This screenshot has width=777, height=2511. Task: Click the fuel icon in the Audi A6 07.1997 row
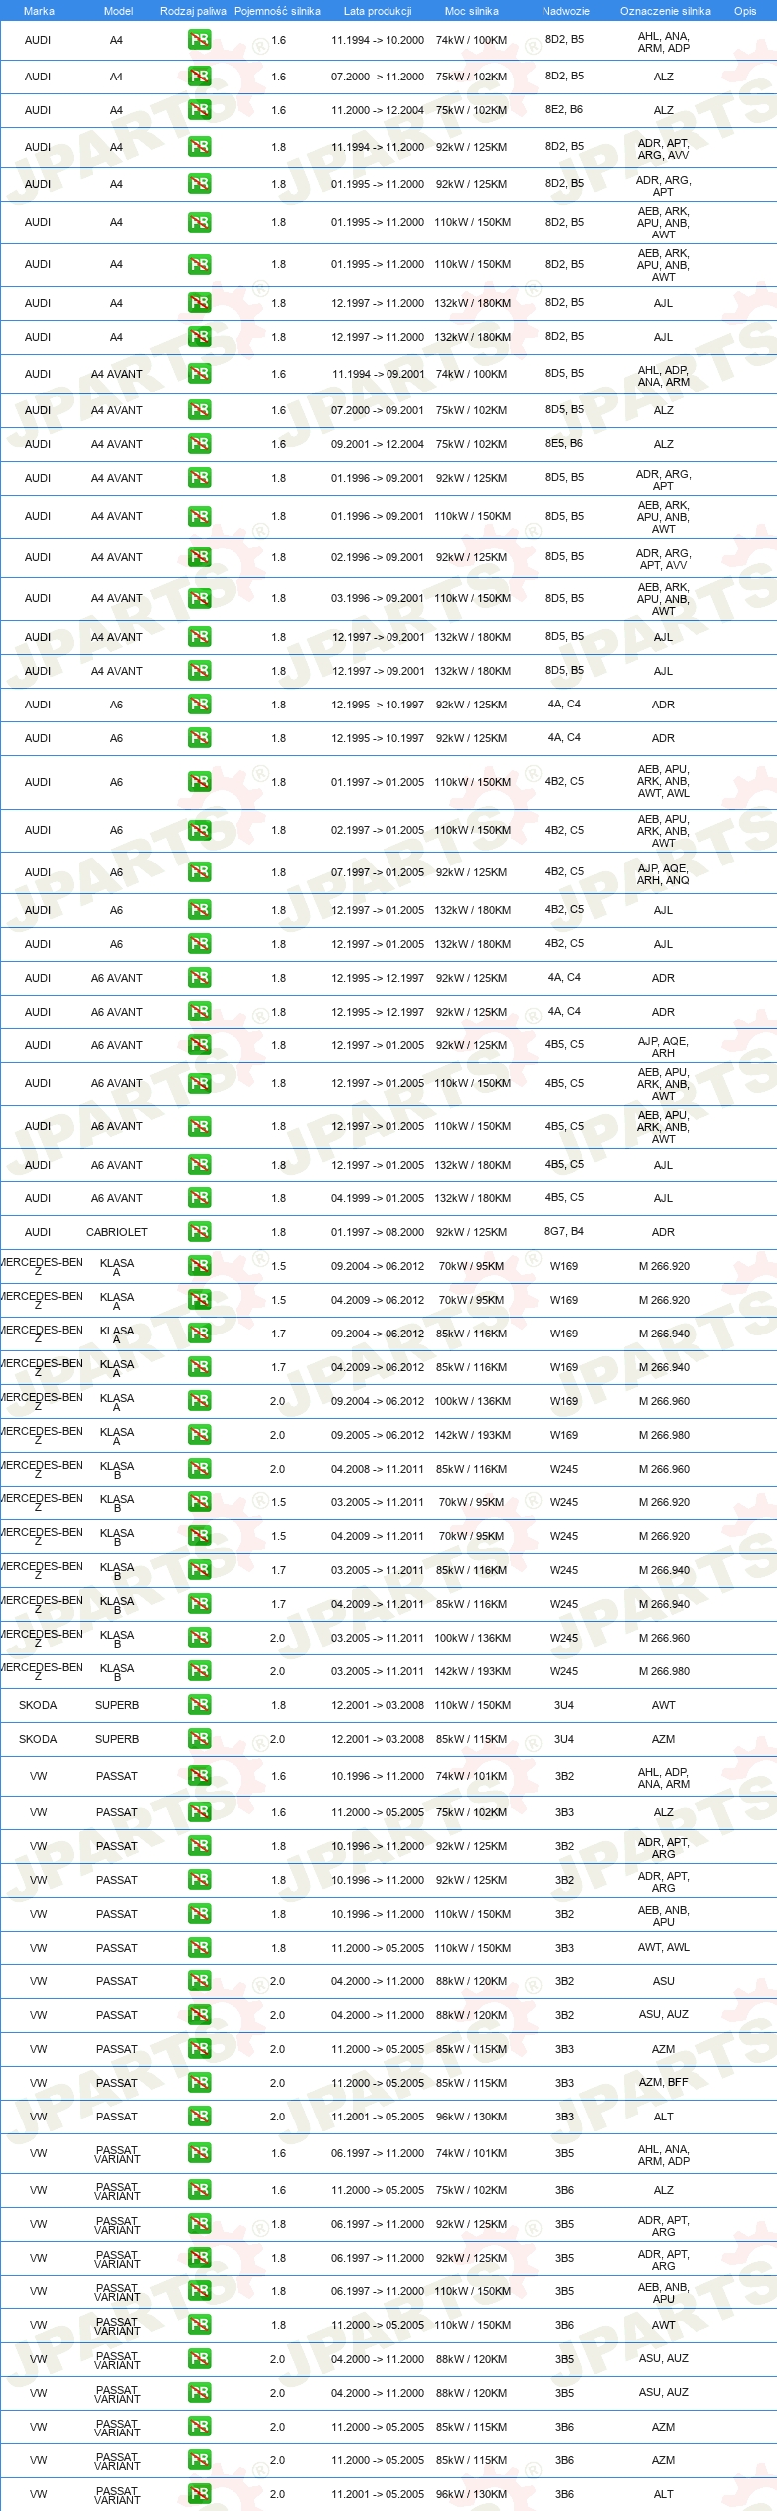[x=199, y=872]
